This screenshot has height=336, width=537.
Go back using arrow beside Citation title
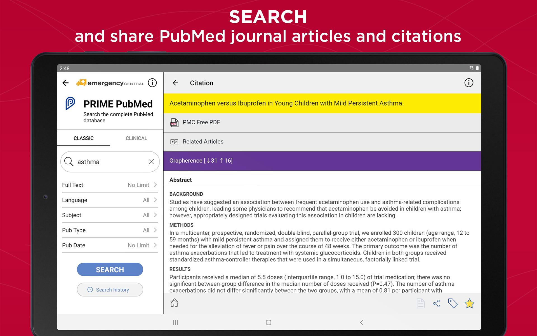(175, 83)
